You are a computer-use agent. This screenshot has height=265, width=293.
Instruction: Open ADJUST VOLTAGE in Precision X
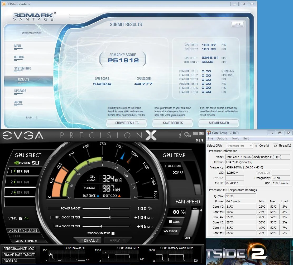pyautogui.click(x=23, y=231)
